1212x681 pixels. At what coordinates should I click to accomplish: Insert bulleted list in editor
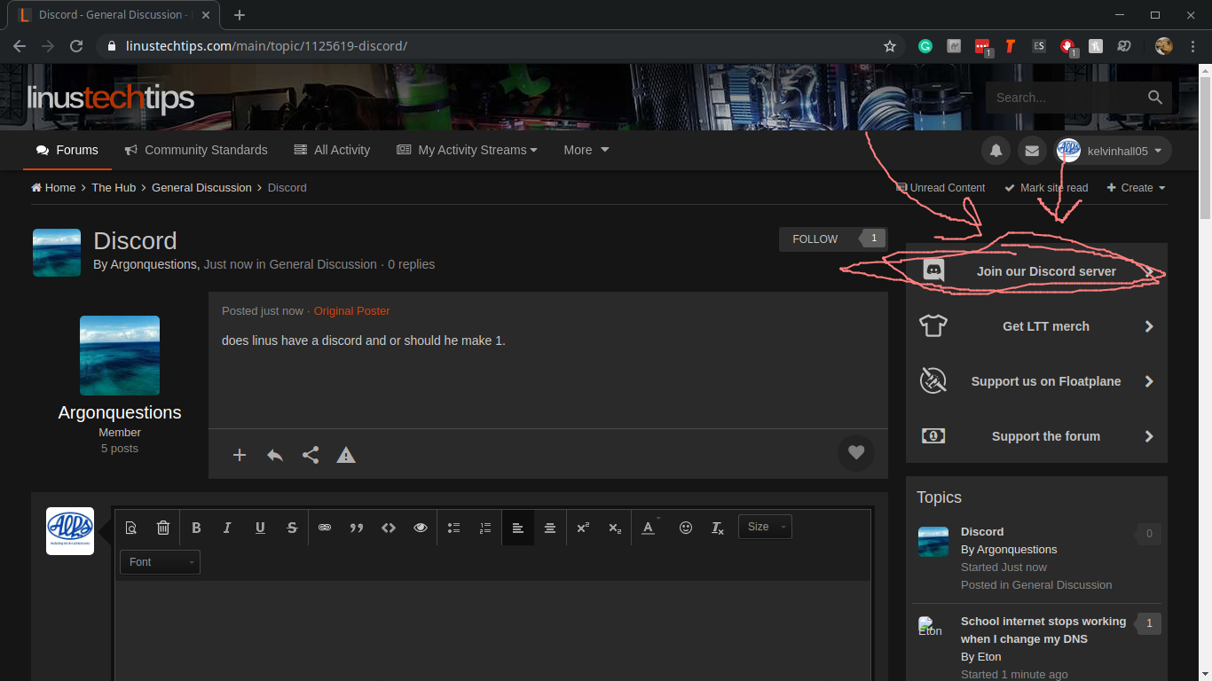coord(453,528)
